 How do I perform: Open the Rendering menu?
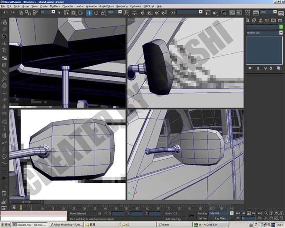click(x=122, y=6)
